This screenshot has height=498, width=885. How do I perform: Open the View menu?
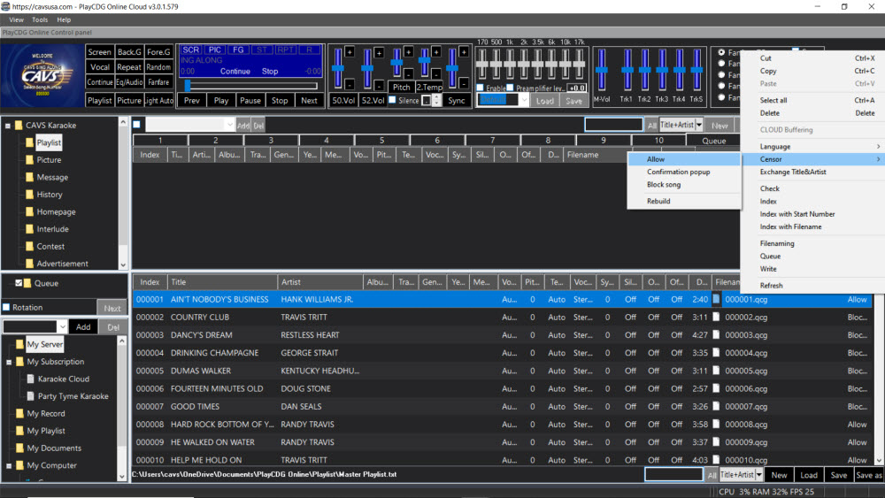pos(16,19)
